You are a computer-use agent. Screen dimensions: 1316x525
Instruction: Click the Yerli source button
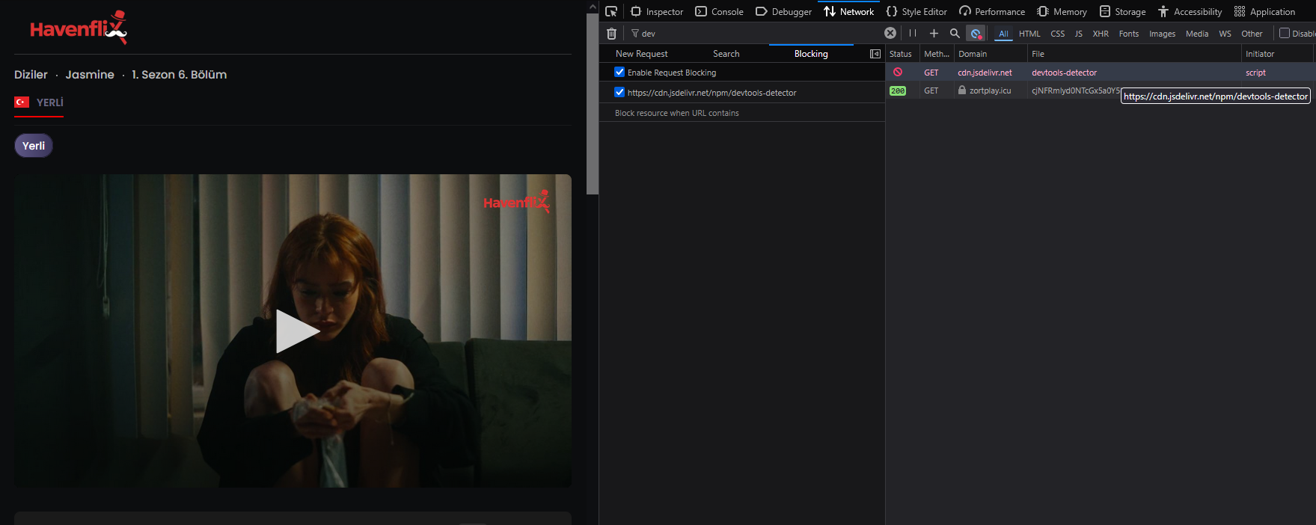(34, 146)
